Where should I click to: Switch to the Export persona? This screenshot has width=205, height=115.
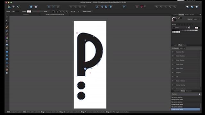pyautogui.click(x=18, y=7)
